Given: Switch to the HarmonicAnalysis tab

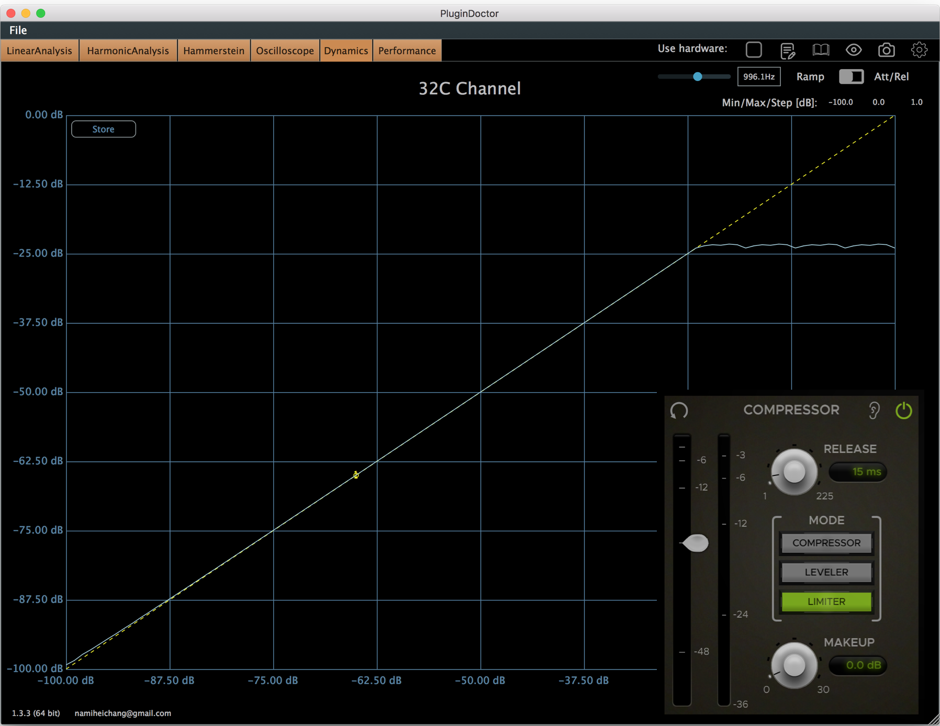Looking at the screenshot, I should click(128, 51).
